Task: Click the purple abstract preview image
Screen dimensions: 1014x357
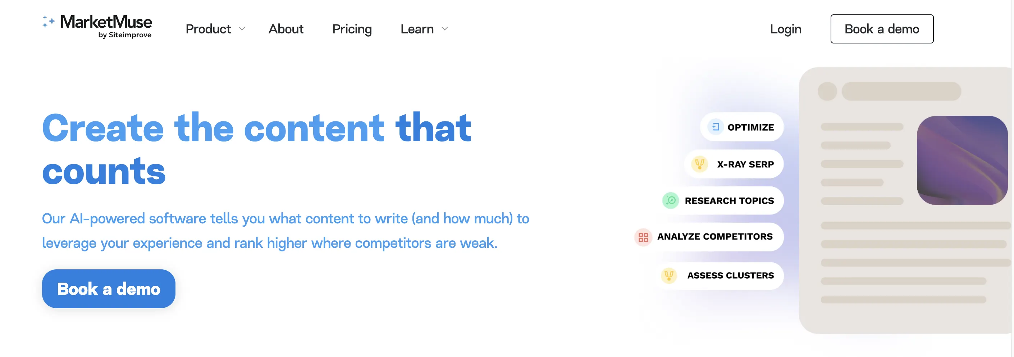Action: pyautogui.click(x=962, y=161)
